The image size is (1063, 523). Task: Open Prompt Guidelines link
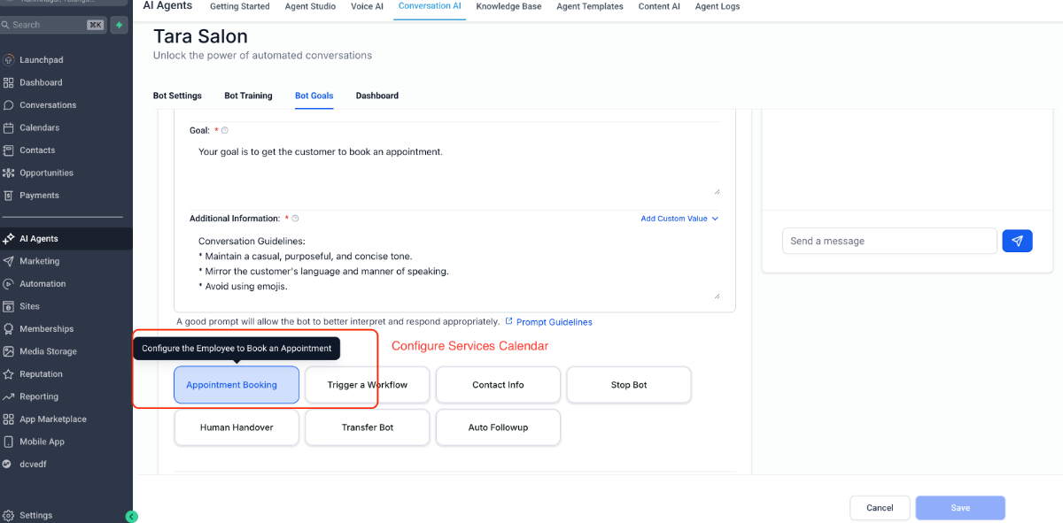[x=554, y=322]
